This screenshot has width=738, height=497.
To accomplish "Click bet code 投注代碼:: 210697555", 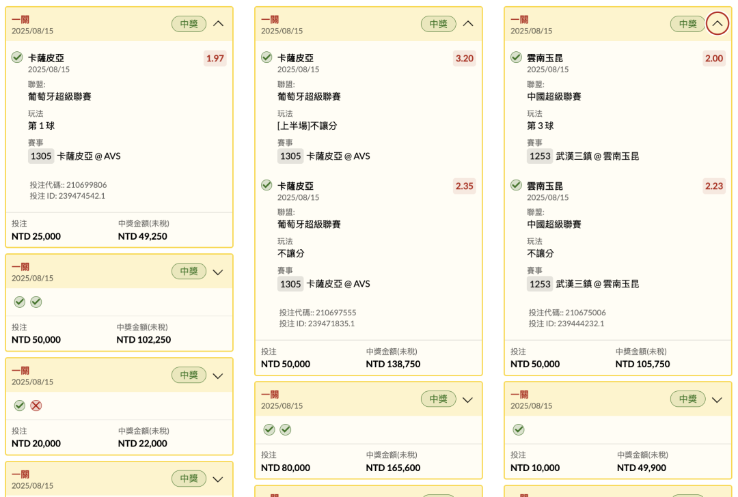I will pyautogui.click(x=318, y=313).
